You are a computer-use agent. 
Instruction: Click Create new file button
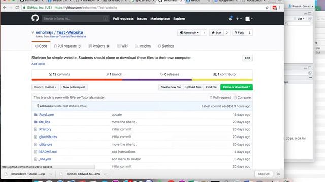[171, 87]
